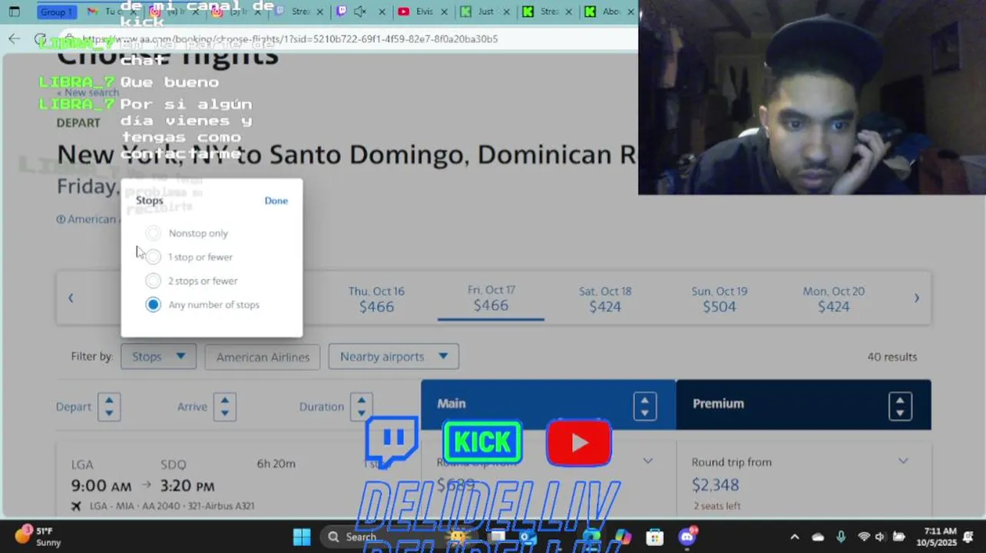Open the Nearby airports dropdown

(x=394, y=356)
